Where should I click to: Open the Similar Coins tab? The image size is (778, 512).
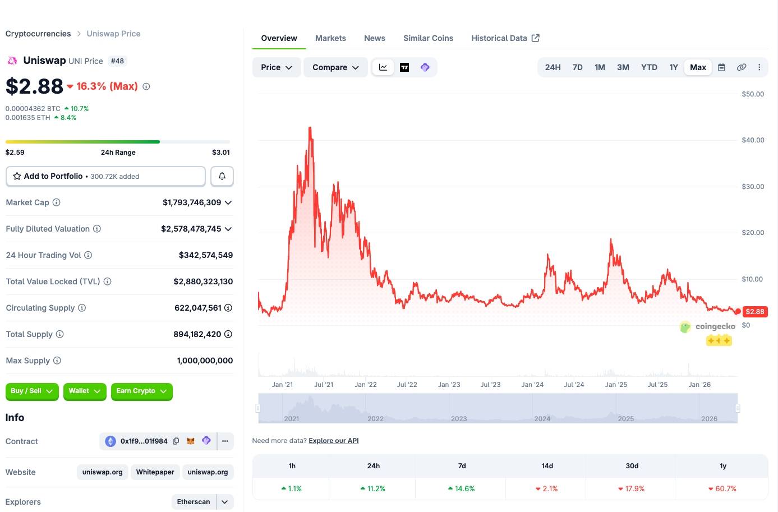(429, 38)
